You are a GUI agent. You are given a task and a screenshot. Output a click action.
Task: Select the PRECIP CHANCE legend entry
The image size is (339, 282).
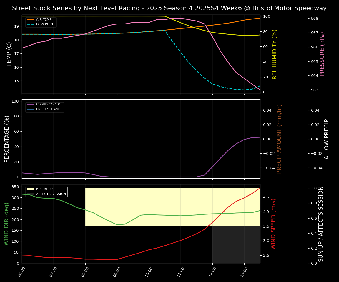point(49,109)
